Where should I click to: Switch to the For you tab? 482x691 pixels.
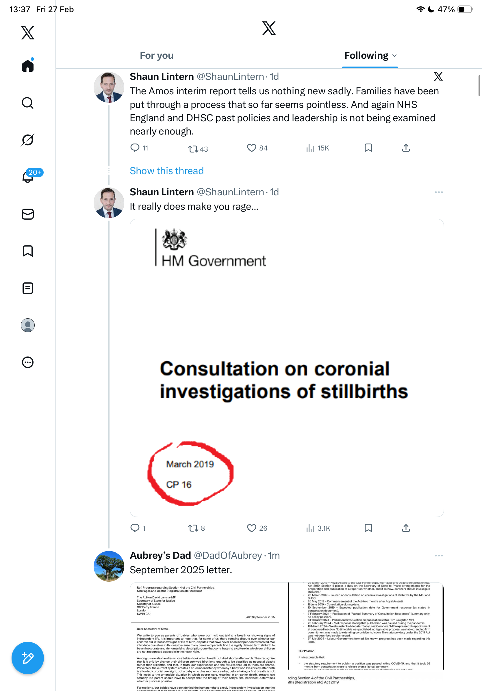(x=157, y=56)
